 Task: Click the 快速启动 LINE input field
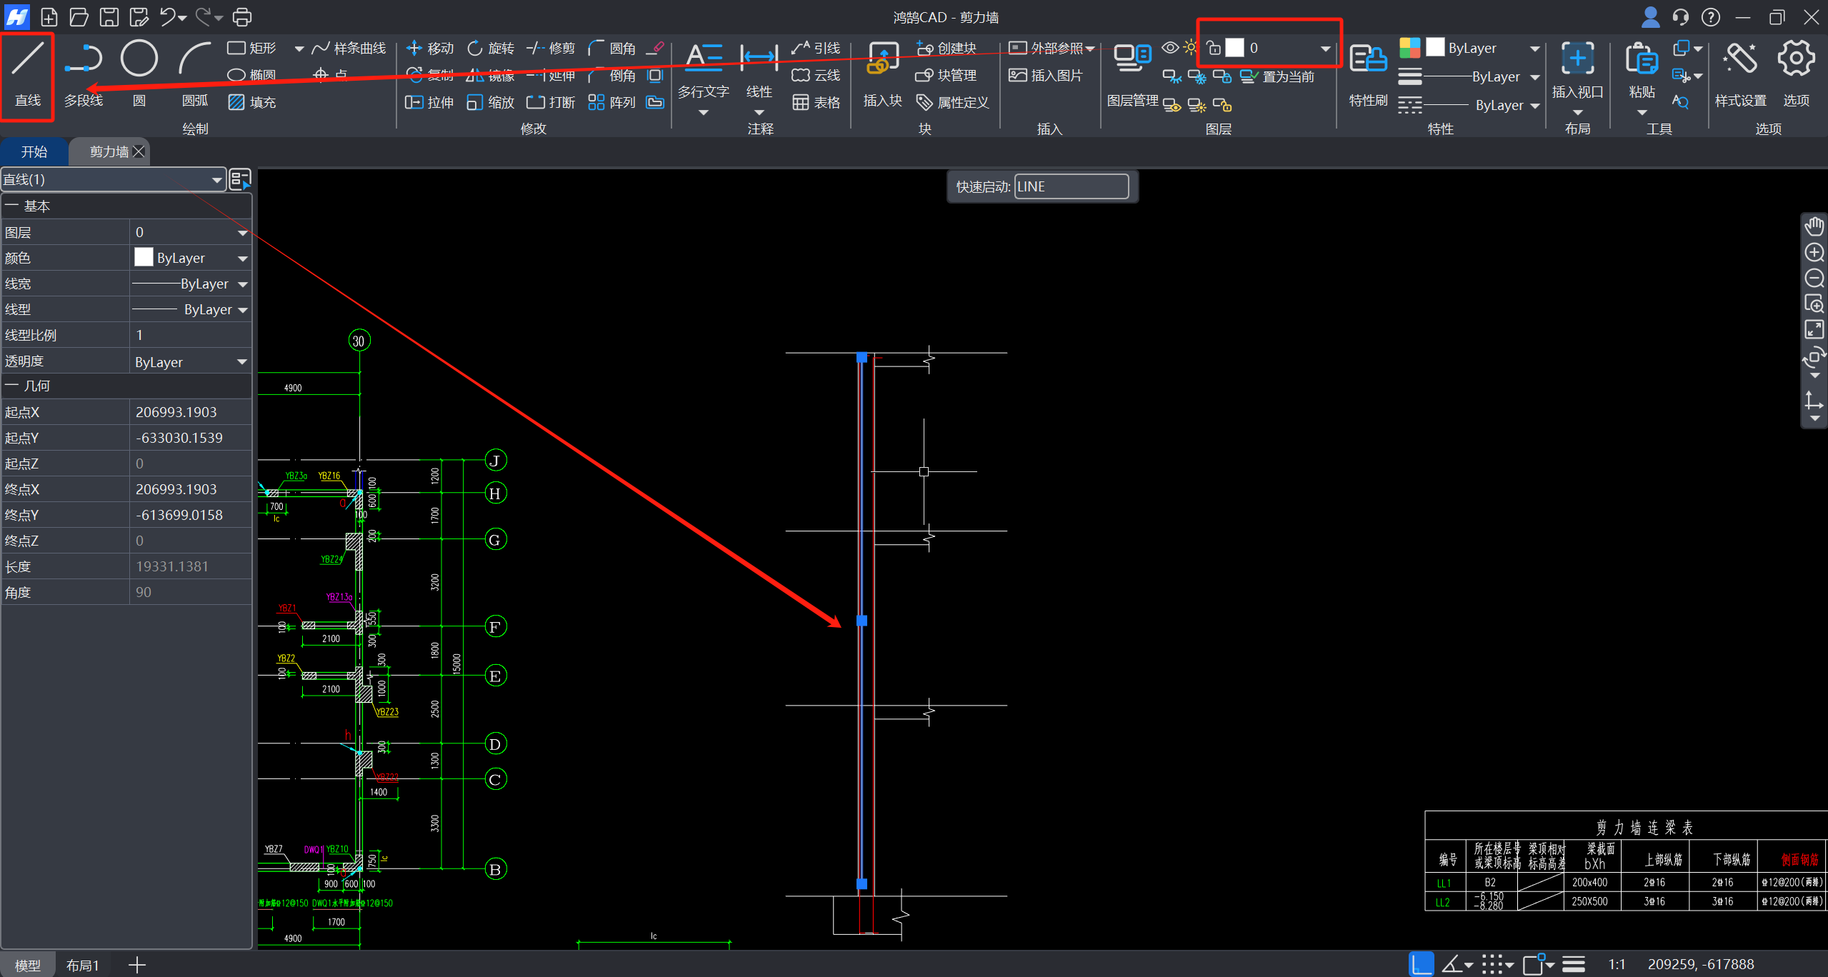1070,187
